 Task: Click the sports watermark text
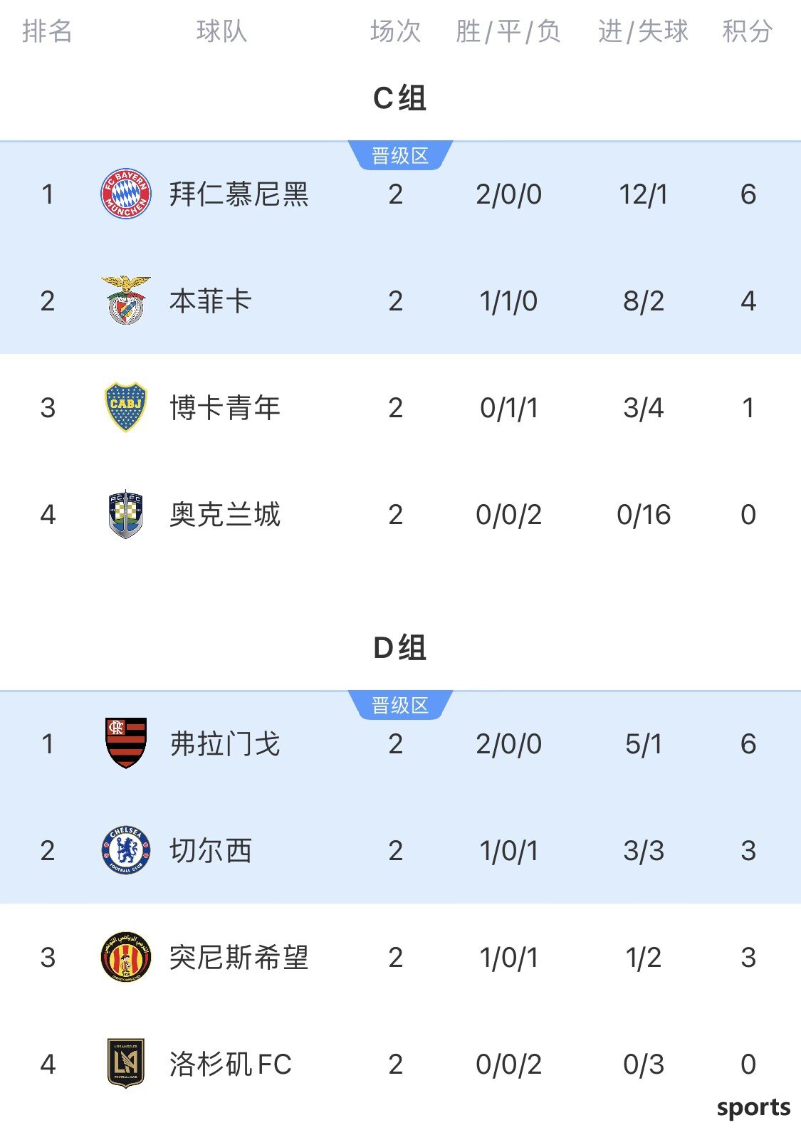(x=753, y=1108)
